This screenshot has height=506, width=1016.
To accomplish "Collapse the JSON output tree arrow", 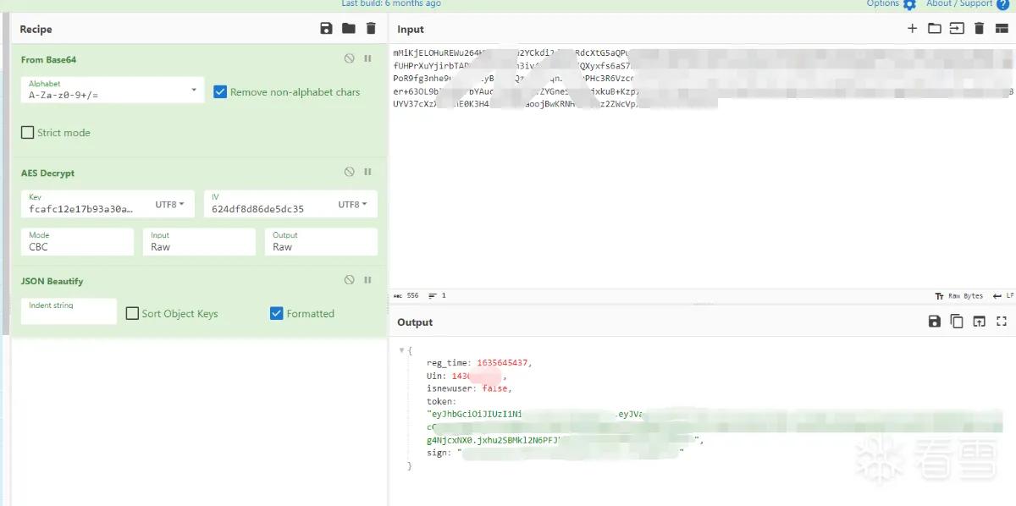I will 402,350.
